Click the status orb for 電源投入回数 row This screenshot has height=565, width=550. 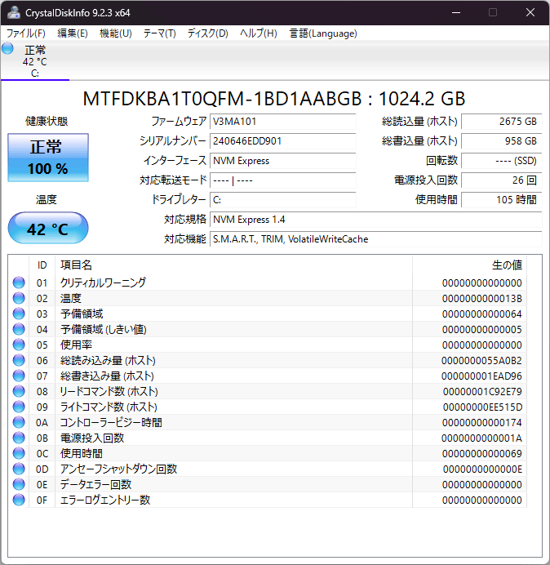tap(19, 438)
